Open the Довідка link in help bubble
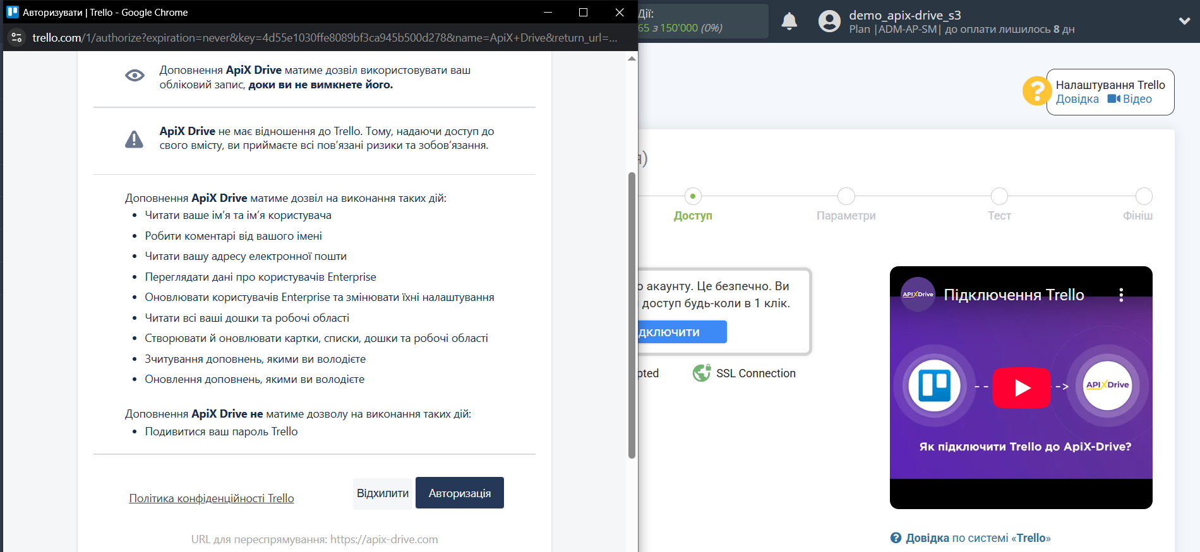1200x552 pixels. [1077, 99]
